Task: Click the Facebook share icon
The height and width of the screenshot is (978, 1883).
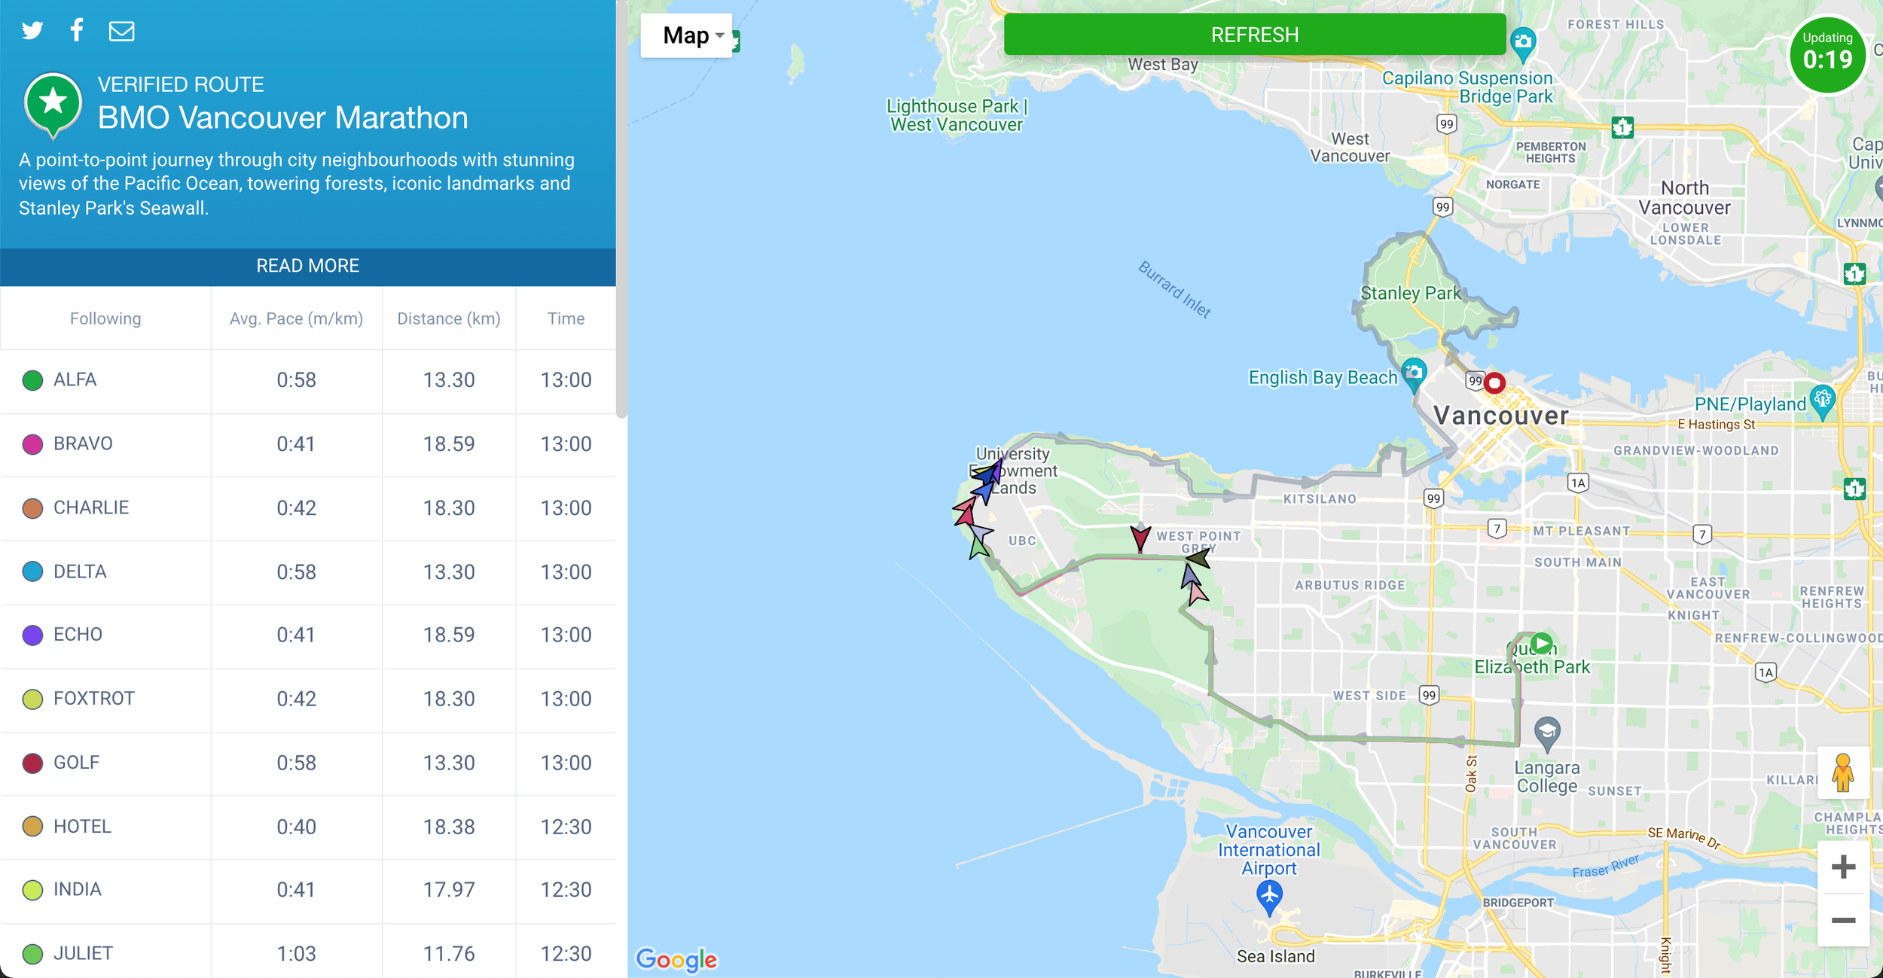Action: (77, 30)
